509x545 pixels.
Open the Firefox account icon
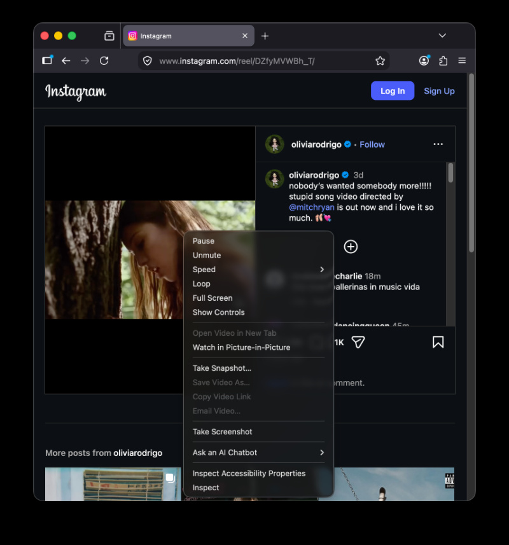click(424, 60)
